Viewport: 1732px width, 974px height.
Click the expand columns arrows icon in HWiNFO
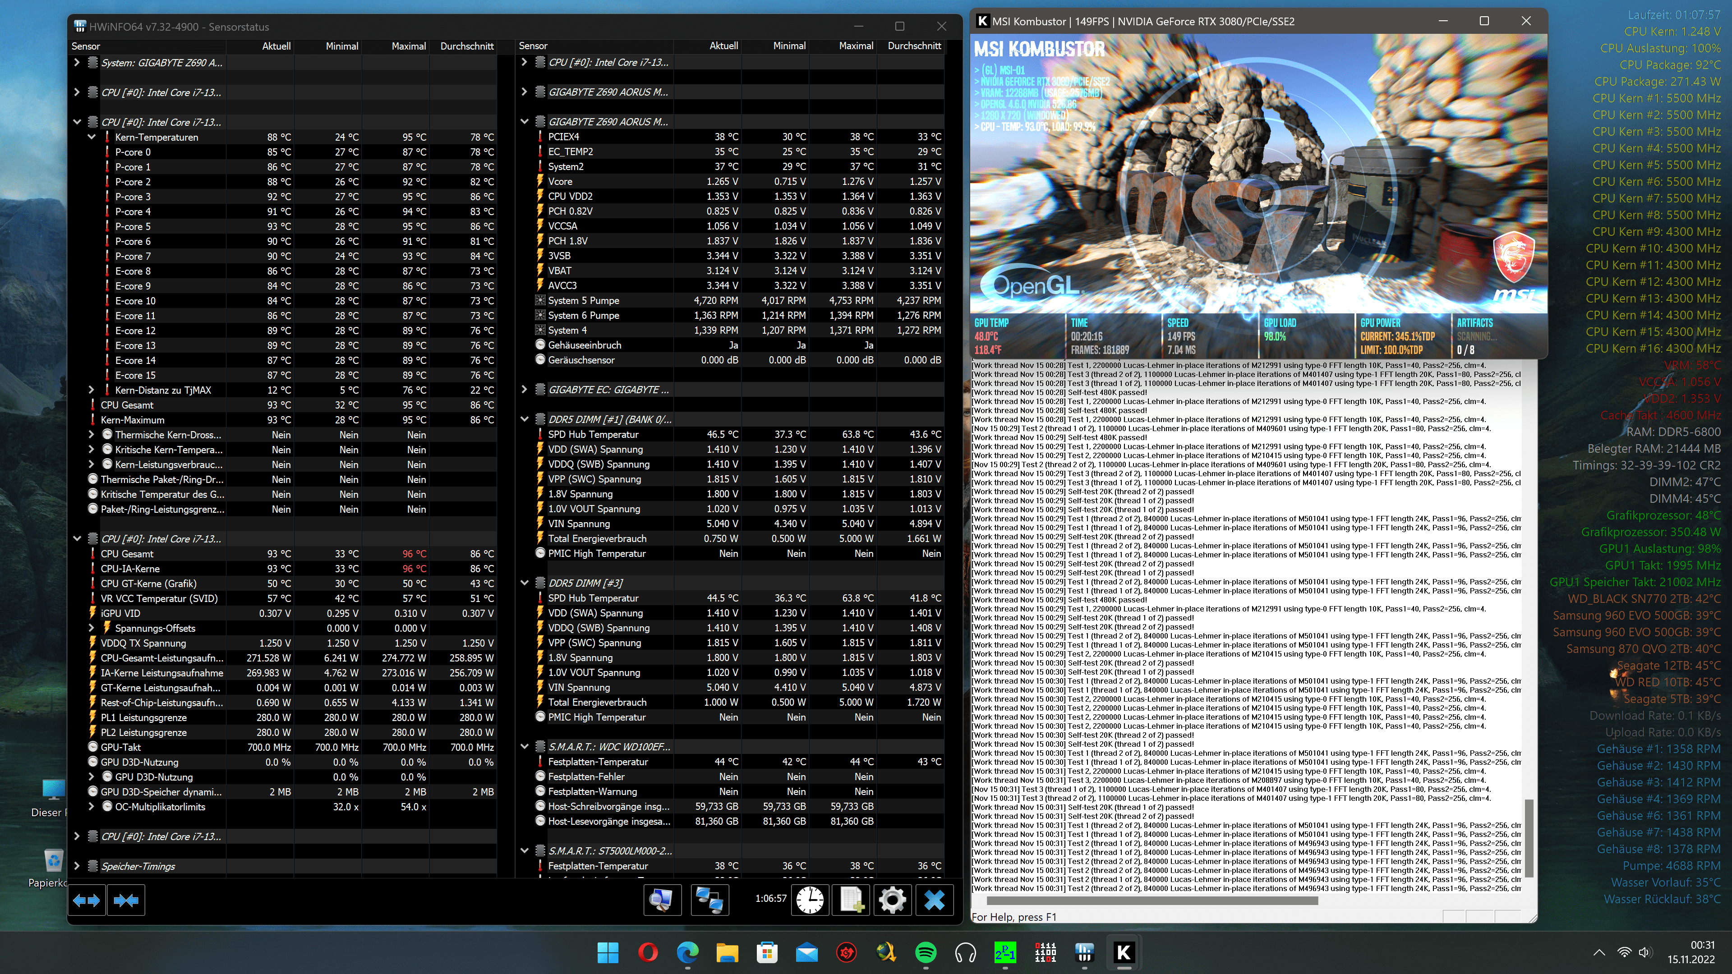click(x=86, y=900)
